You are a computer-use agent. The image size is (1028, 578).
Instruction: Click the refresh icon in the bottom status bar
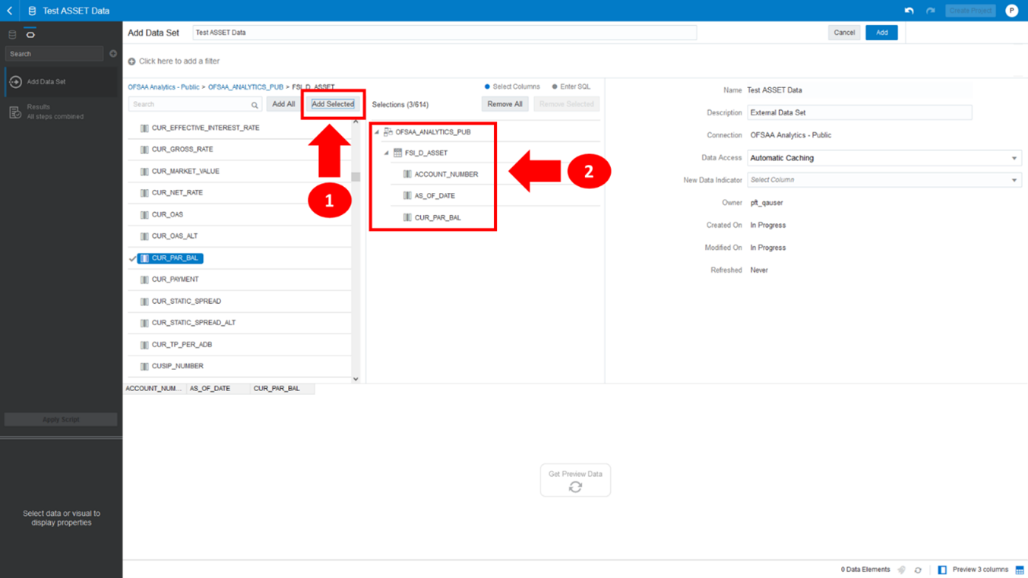pos(917,569)
